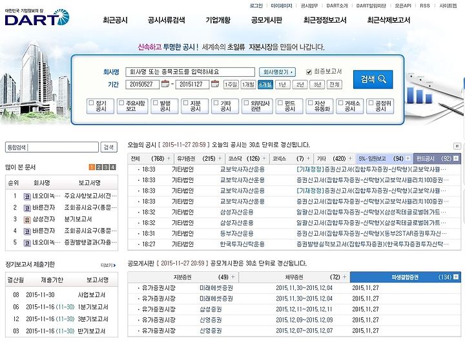Image resolution: width=465 pixels, height=343 pixels.
Task: Set period to 1년
Action: tap(282, 85)
